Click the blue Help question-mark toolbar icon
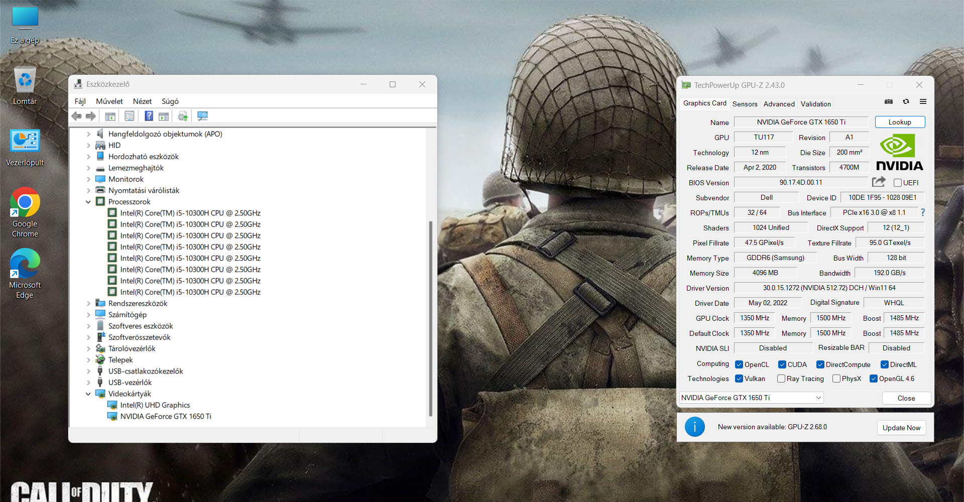 click(149, 116)
